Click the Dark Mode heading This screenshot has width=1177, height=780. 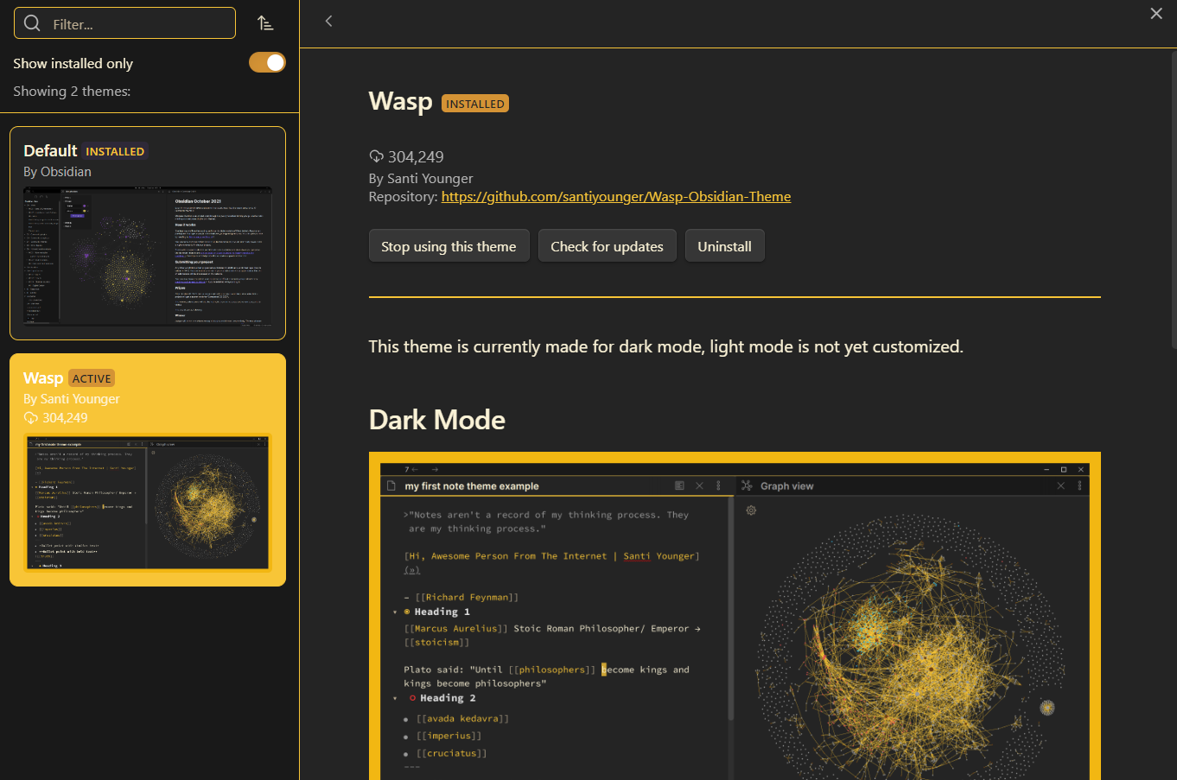point(437,420)
